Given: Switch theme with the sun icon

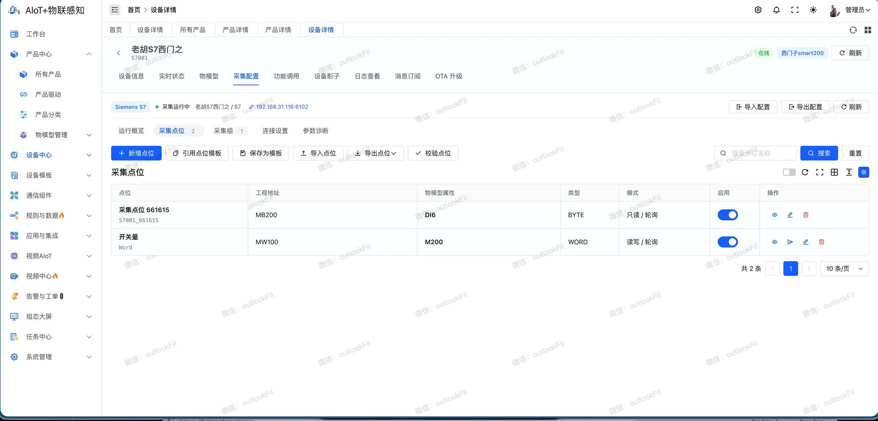Looking at the screenshot, I should coord(813,10).
